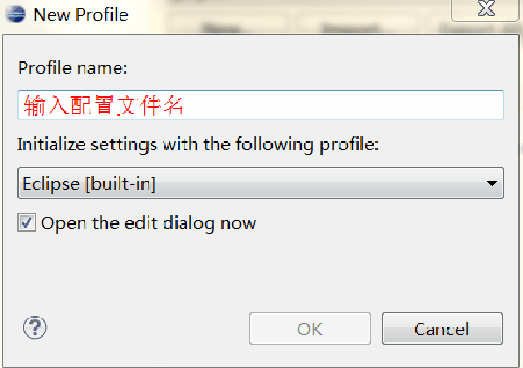Expand the Eclipse [built-in] profile dropdown
The height and width of the screenshot is (368, 523).
pyautogui.click(x=260, y=183)
